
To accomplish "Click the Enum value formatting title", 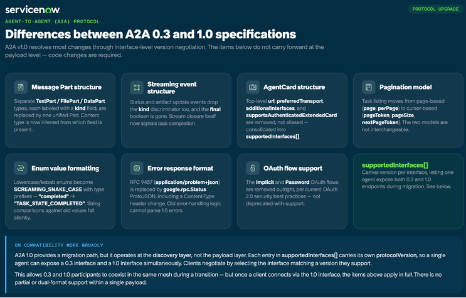I will click(65, 168).
